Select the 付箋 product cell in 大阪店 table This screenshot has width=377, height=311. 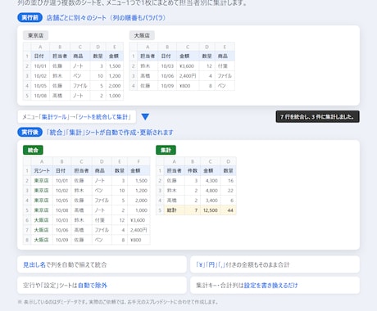click(x=225, y=66)
